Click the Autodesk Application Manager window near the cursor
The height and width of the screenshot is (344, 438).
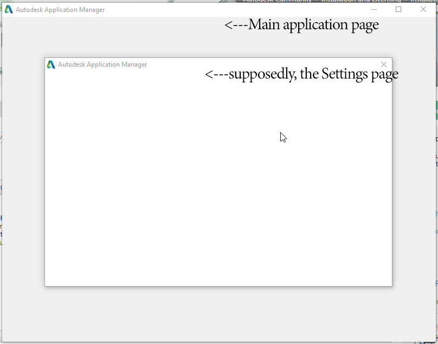[x=282, y=137]
